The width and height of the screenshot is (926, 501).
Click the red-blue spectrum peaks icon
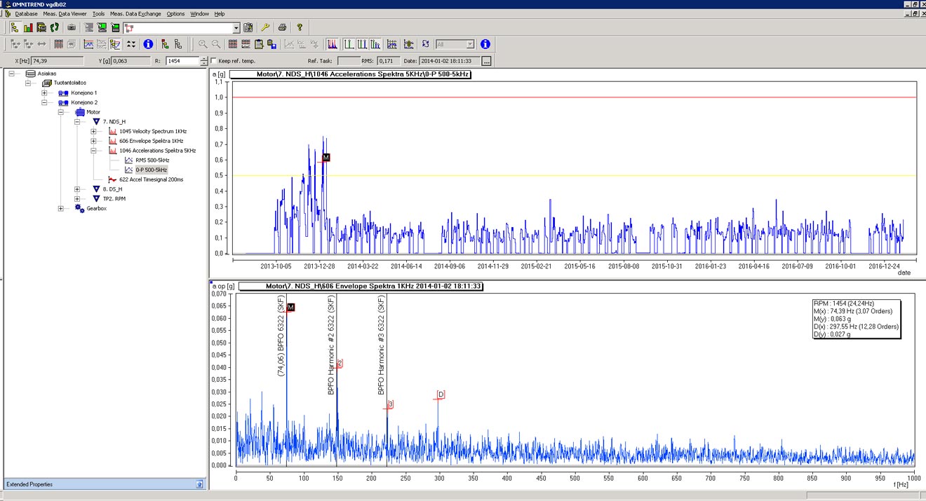[x=333, y=44]
